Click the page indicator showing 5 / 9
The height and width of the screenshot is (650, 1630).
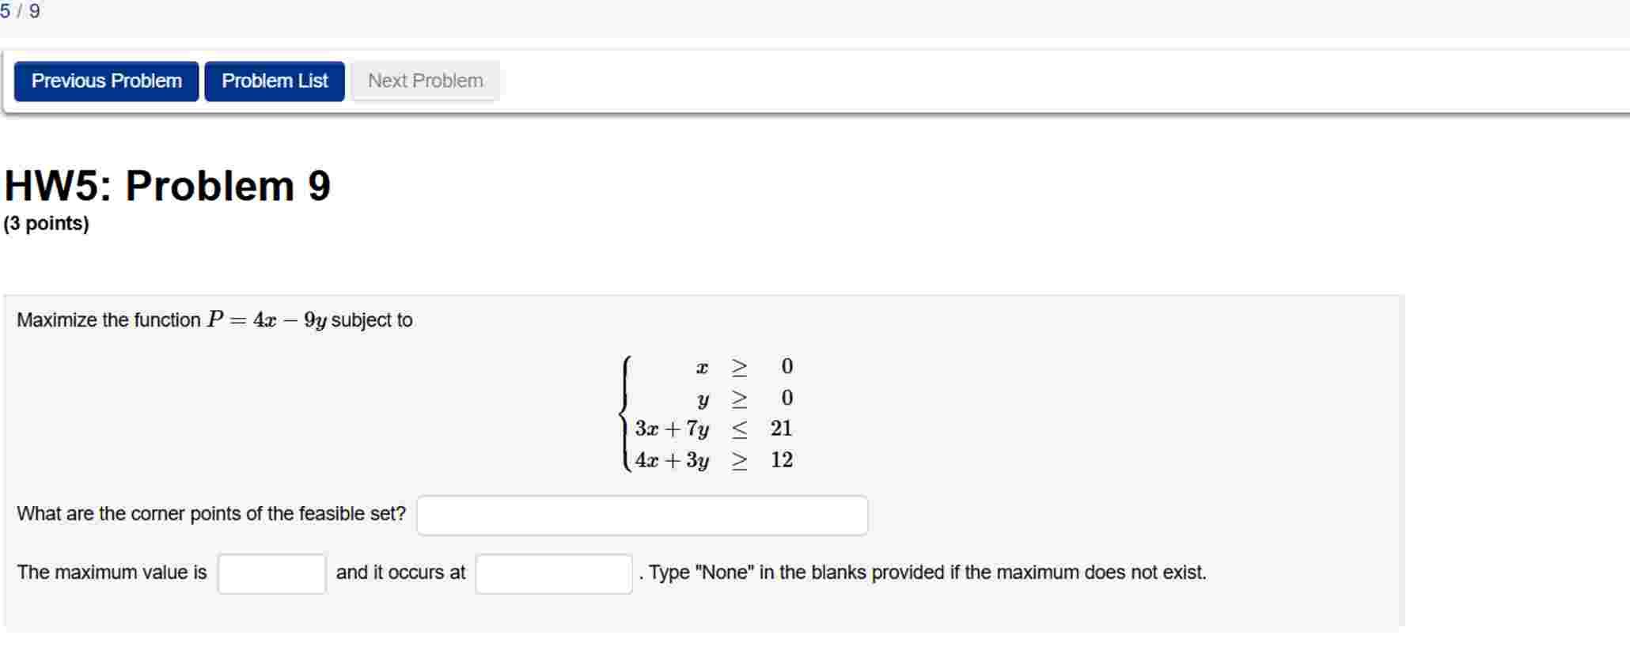pos(21,11)
